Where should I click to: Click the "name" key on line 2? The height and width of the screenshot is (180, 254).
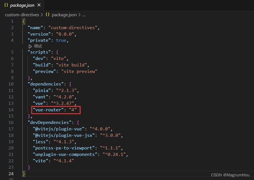tap(35, 28)
